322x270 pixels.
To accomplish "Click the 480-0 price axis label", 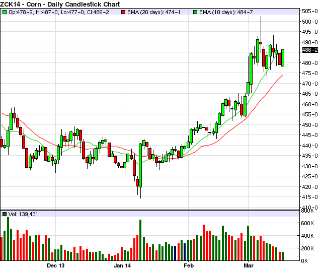I will point(310,63).
